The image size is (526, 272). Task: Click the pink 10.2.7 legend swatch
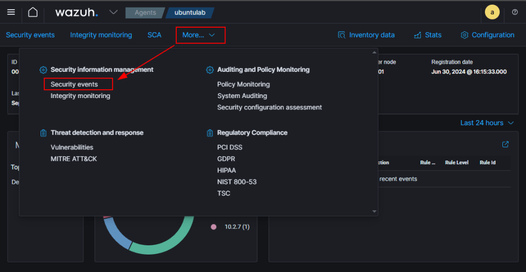point(214,227)
